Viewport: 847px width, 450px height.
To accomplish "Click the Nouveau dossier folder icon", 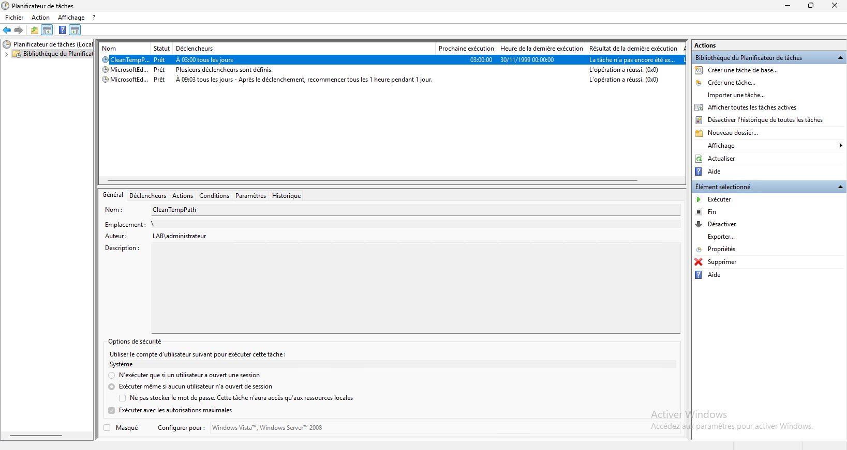I will tap(699, 133).
